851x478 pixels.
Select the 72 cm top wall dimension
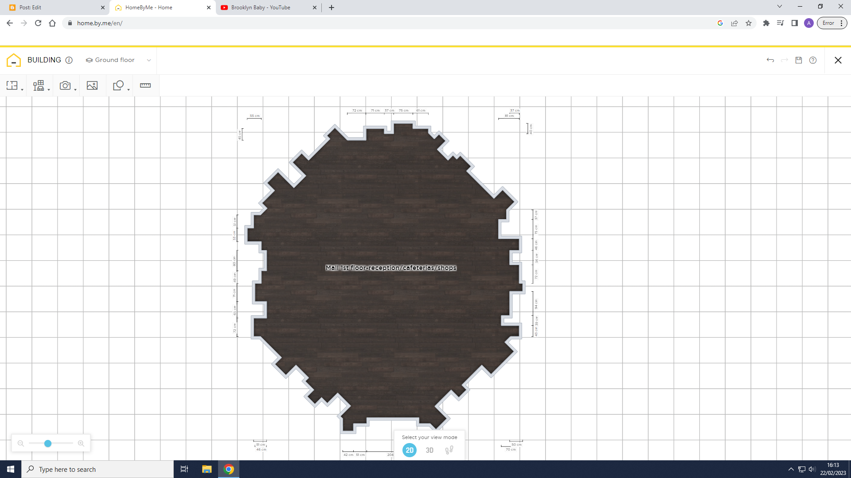[357, 110]
